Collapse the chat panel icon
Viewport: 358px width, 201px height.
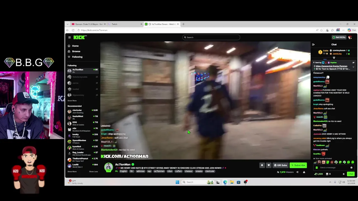click(313, 44)
